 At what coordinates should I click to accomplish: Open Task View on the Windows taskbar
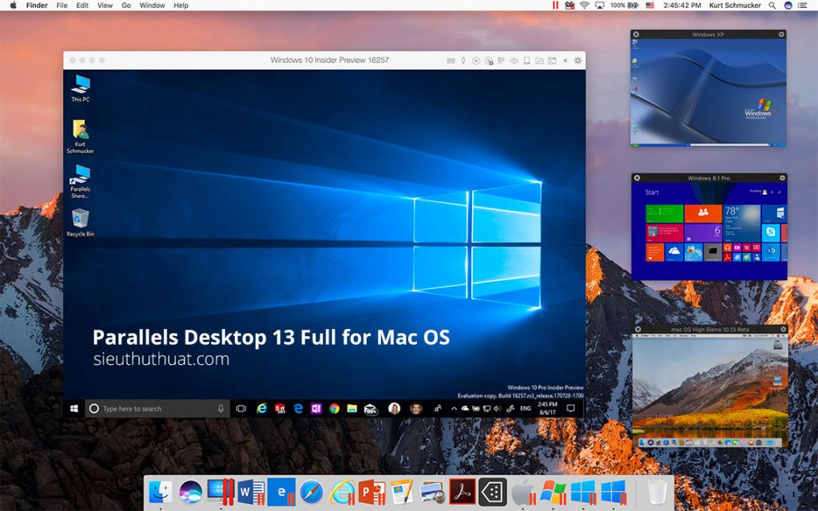[240, 409]
